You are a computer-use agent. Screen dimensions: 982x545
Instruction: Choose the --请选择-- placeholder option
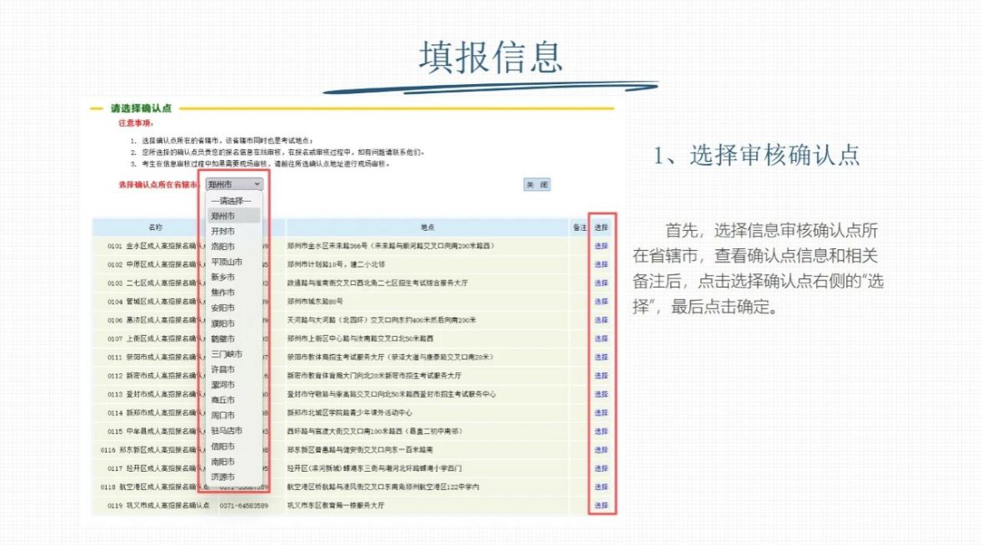coord(233,201)
